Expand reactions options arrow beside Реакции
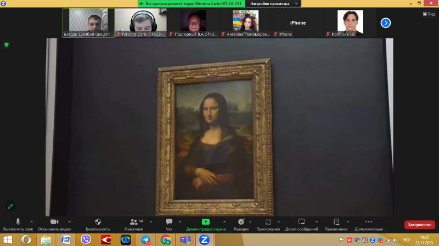 pos(250,222)
